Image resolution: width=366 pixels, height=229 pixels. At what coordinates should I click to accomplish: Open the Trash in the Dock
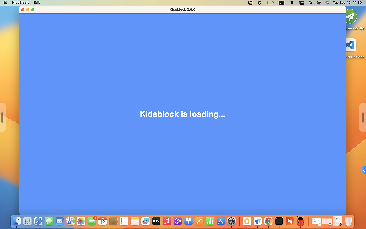click(x=348, y=221)
